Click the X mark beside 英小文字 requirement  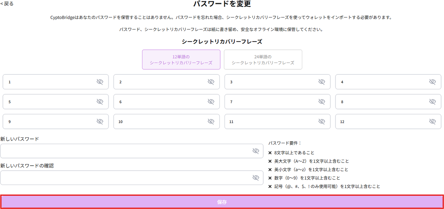tap(270, 170)
